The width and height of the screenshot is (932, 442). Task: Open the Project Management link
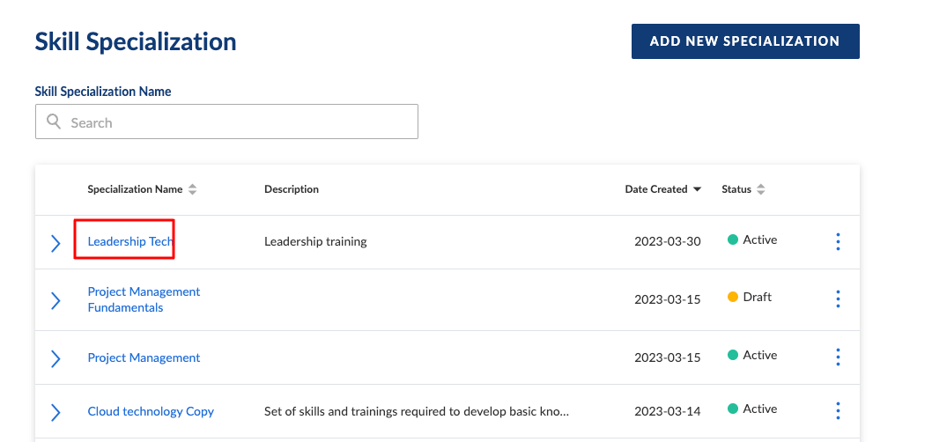[144, 357]
